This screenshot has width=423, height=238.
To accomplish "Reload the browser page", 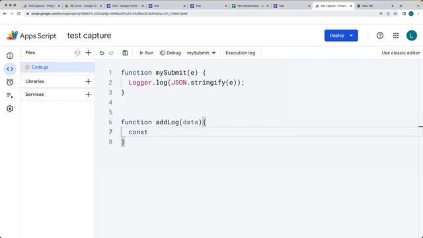I will pos(19,13).
